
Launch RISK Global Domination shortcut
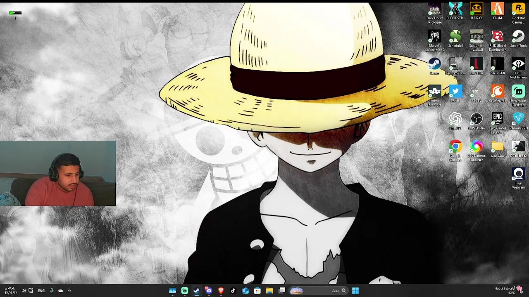pos(498,41)
